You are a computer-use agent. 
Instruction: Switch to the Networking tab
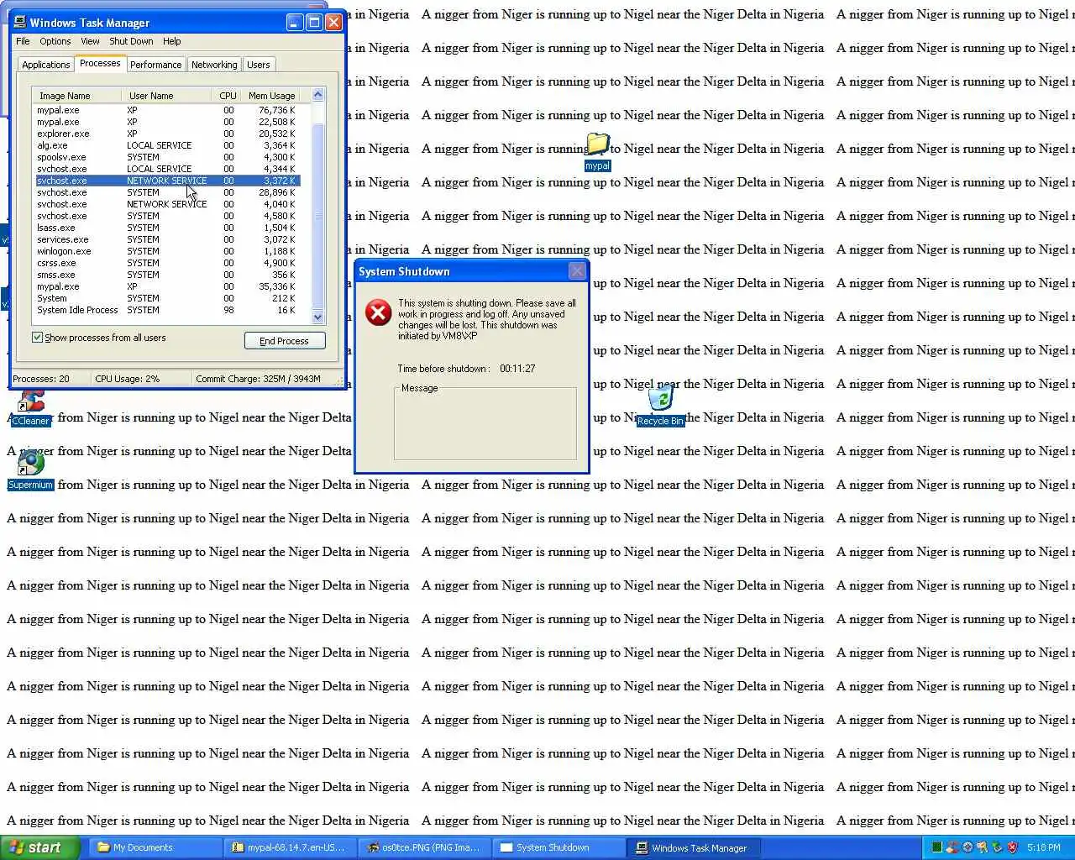pyautogui.click(x=214, y=65)
